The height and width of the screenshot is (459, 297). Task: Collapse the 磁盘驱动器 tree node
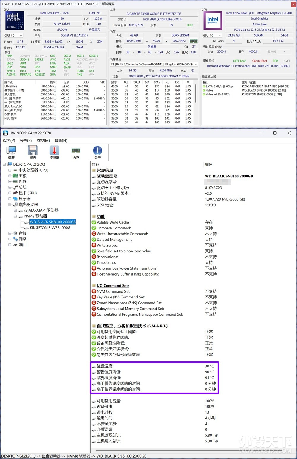[x=10, y=205]
